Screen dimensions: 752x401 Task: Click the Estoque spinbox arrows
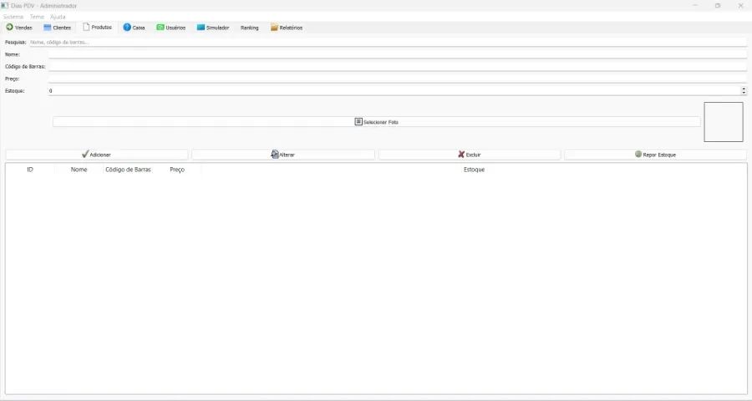tap(743, 90)
